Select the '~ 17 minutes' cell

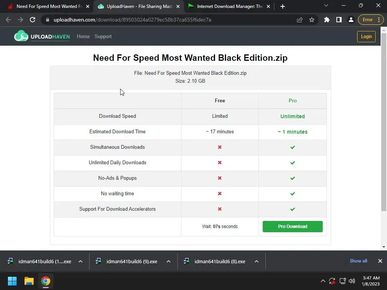coord(220,132)
